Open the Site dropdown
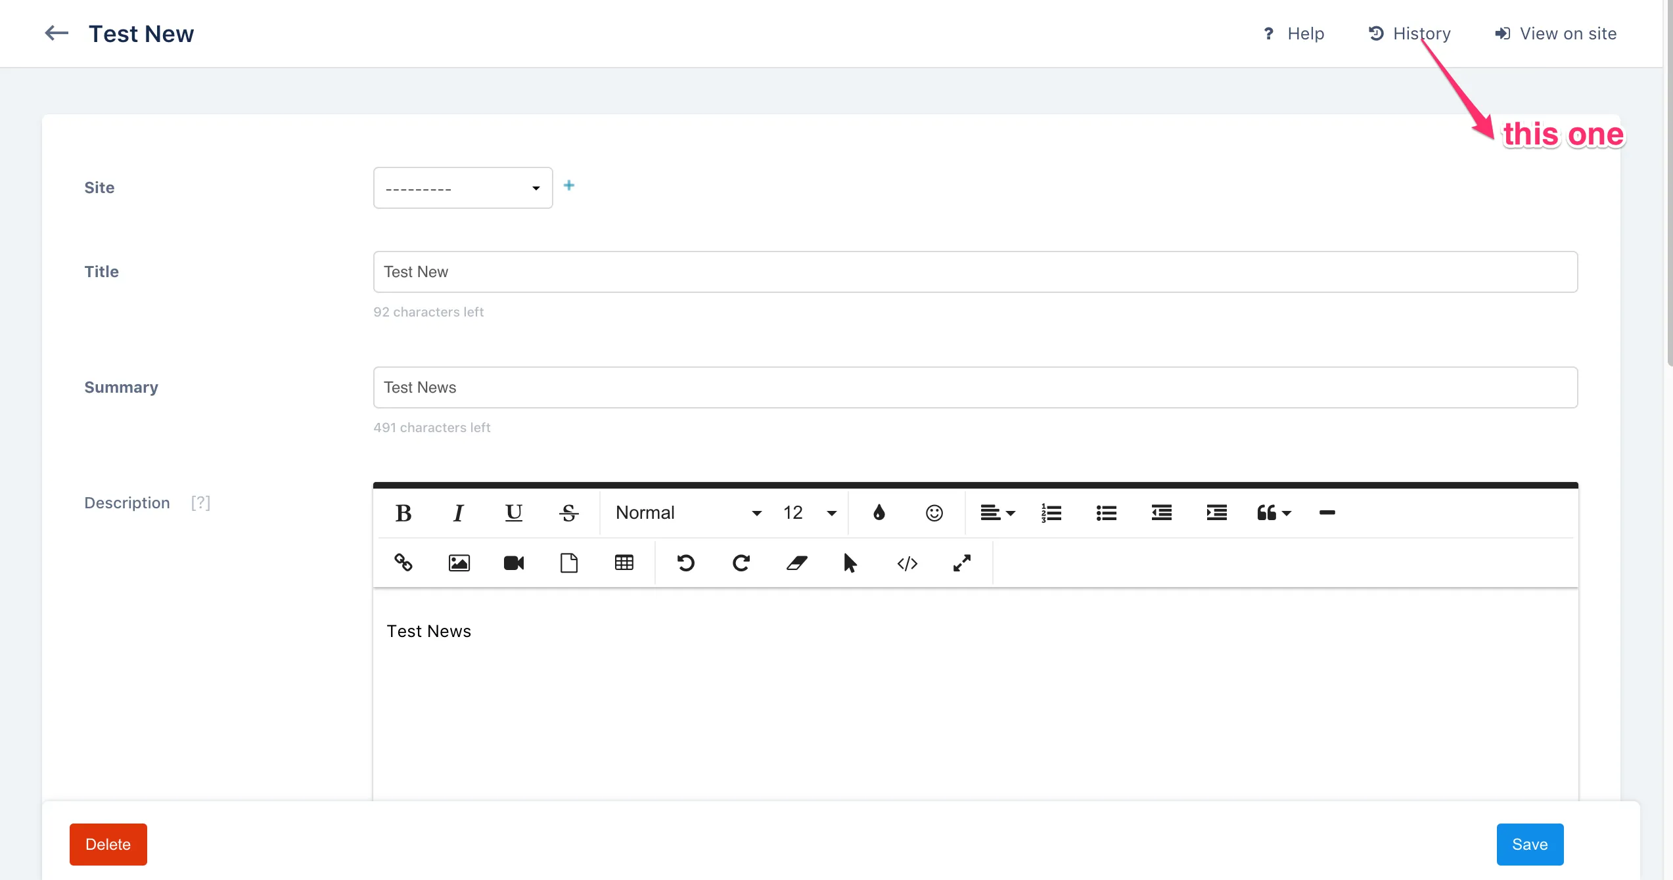This screenshot has width=1673, height=880. 463,188
